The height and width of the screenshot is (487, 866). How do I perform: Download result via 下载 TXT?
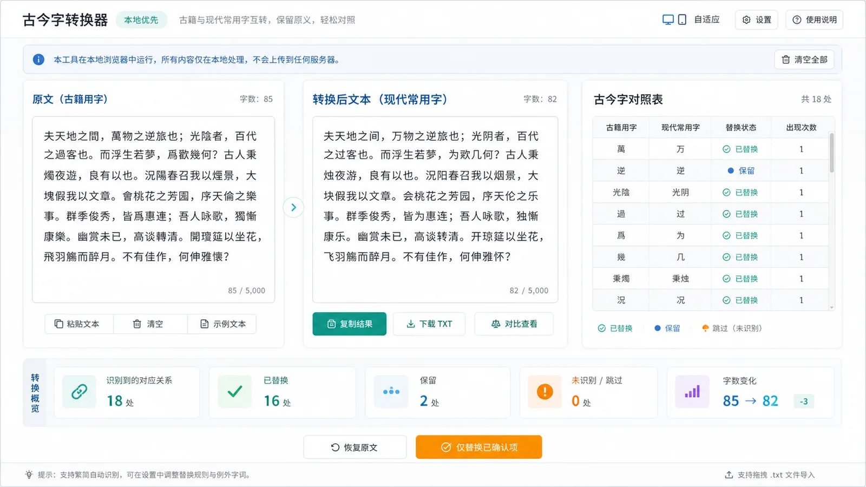pyautogui.click(x=429, y=324)
